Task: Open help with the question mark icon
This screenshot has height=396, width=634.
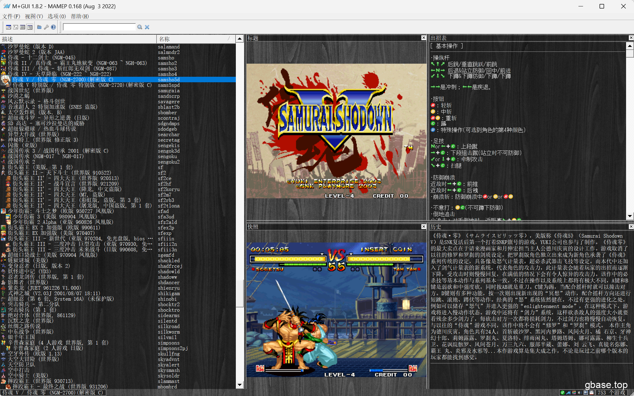Action: (53, 27)
